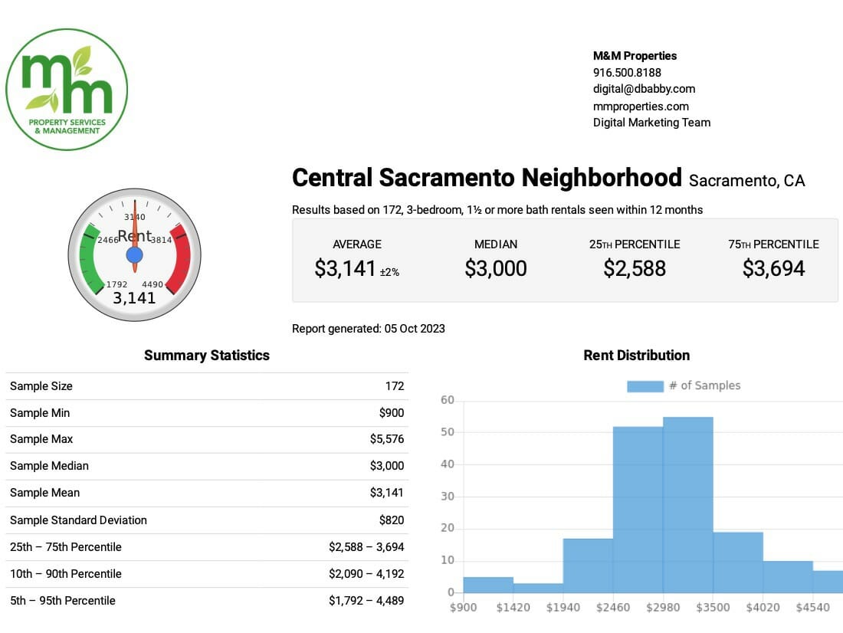Toggle the '# of Samples' legend swatch

[645, 386]
